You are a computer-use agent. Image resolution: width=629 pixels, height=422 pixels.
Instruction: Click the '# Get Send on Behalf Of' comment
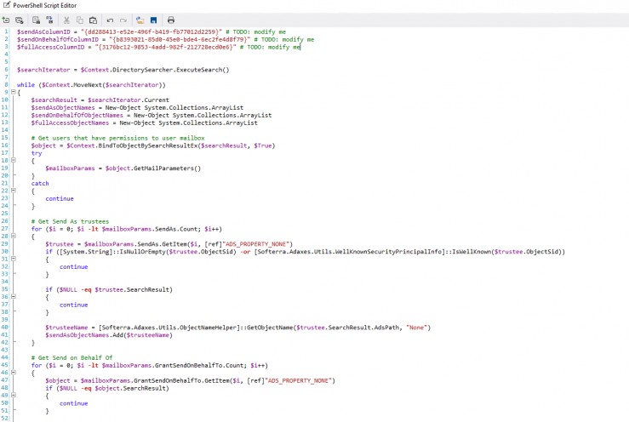coord(71,357)
